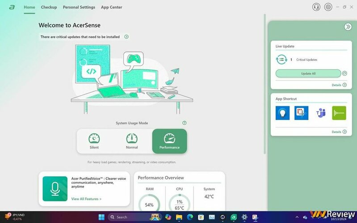357x223 pixels.
Task: Click the main content vertical scrollbar
Action: [x=265, y=84]
